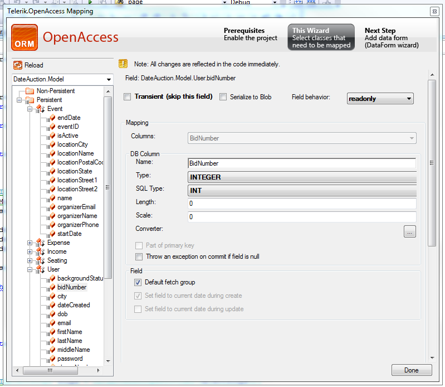Collapse the Persistent tree node

19,100
